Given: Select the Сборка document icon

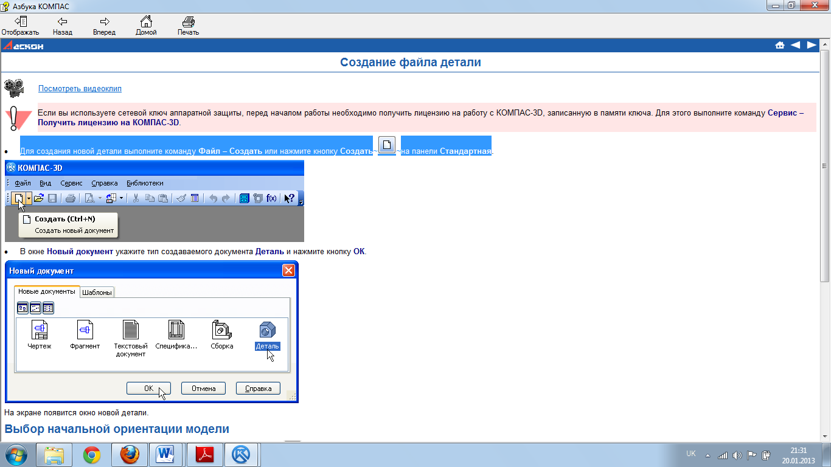Looking at the screenshot, I should (222, 334).
